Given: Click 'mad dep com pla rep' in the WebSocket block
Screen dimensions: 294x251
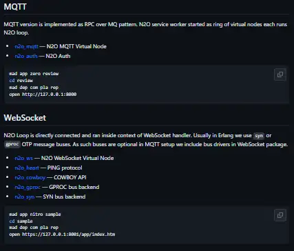Looking at the screenshot, I should (34, 228).
